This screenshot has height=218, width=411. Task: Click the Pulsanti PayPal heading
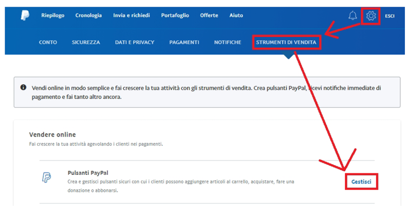(88, 173)
